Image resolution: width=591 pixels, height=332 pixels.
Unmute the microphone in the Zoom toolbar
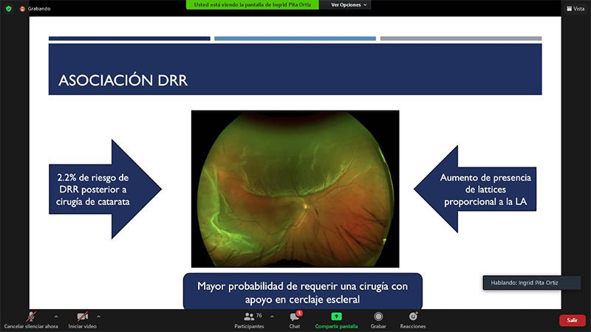click(x=31, y=317)
